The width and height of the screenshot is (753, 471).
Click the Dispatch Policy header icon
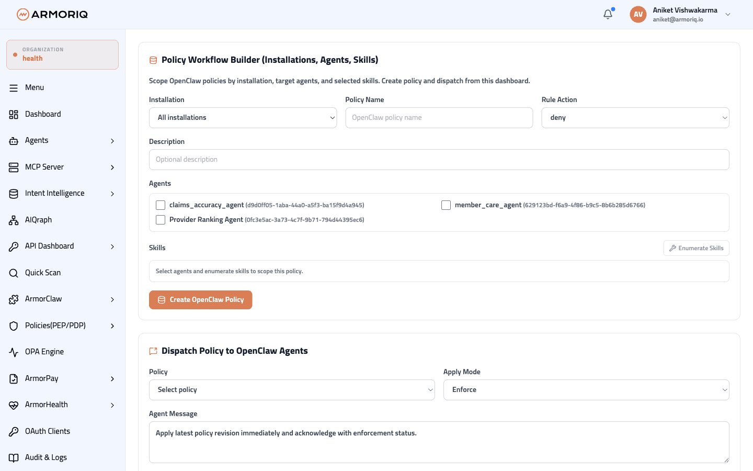[153, 351]
